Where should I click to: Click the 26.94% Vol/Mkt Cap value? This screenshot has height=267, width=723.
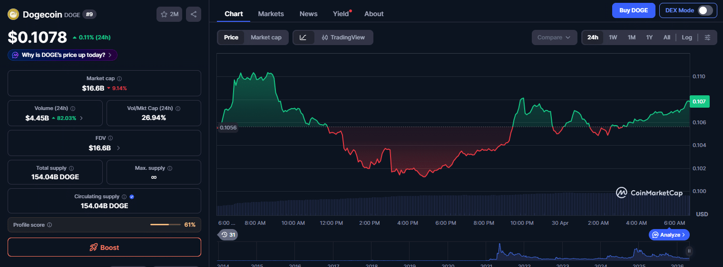pos(154,118)
